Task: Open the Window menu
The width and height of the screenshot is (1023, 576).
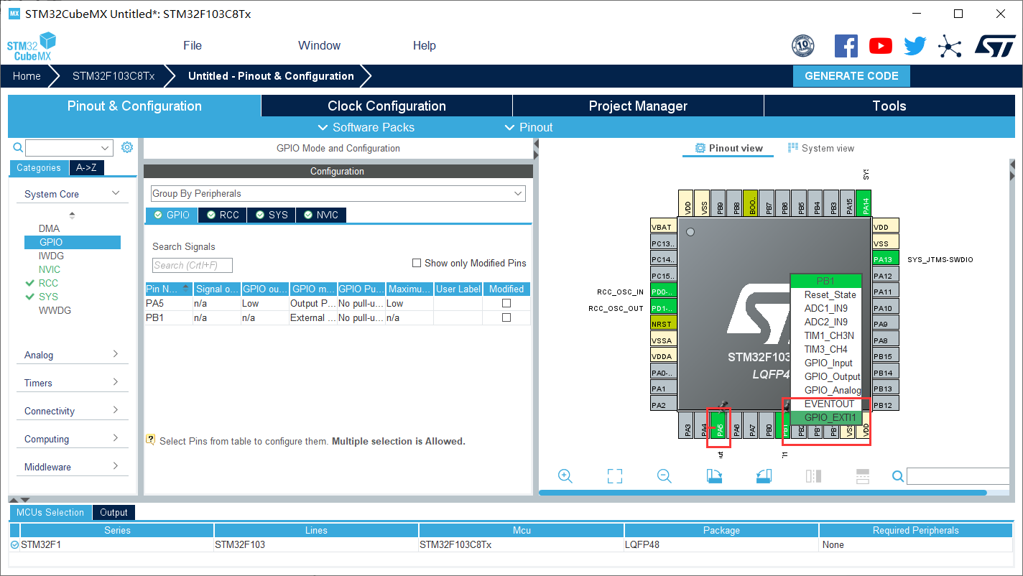Action: pyautogui.click(x=320, y=45)
